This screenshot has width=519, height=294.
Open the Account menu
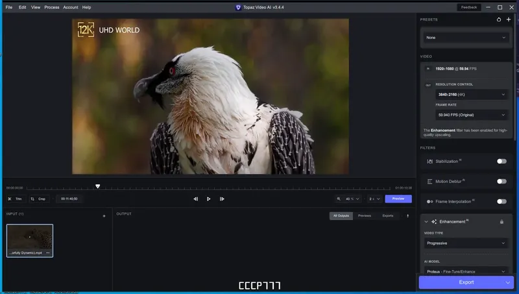[x=71, y=7]
